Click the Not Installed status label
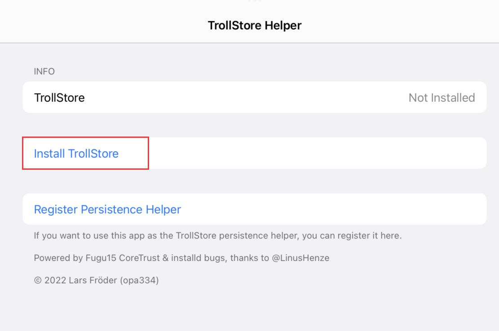499x331 pixels. click(442, 97)
